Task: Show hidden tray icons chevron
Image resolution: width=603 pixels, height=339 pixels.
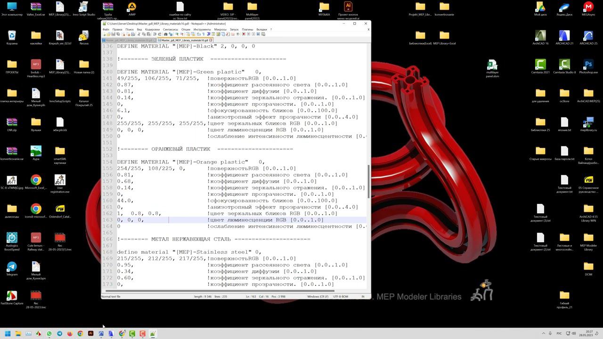Action: (x=544, y=333)
